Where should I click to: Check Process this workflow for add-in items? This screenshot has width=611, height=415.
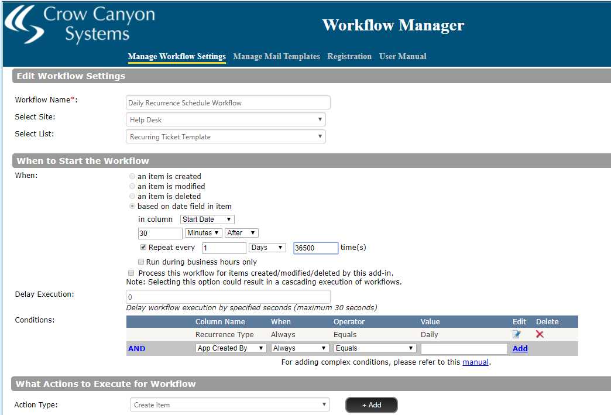[131, 273]
